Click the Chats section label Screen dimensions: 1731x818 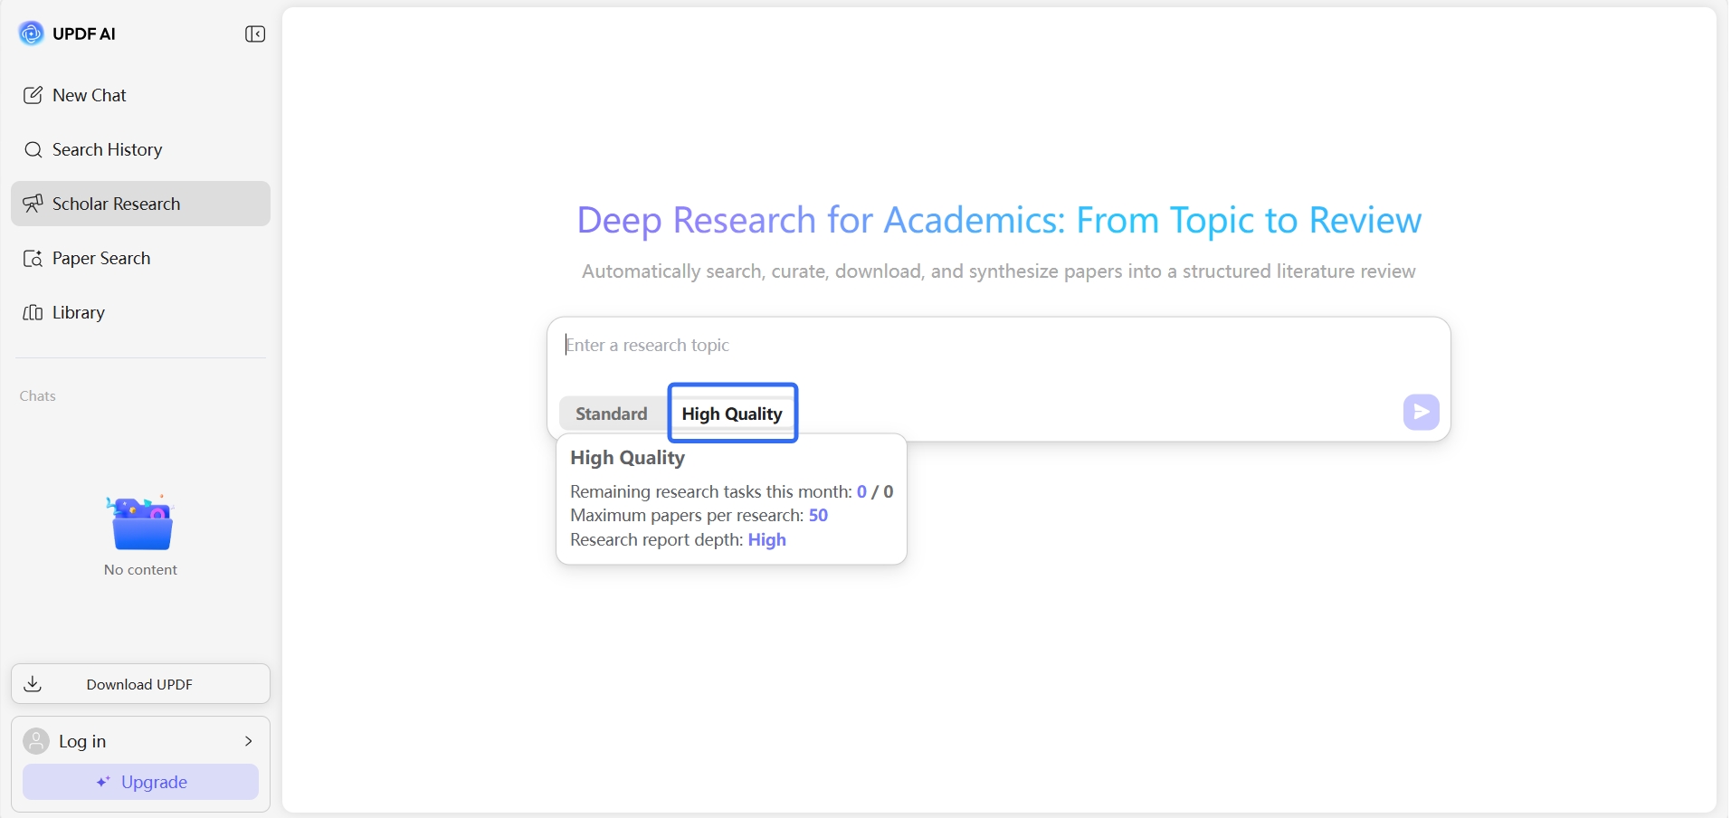pyautogui.click(x=38, y=395)
